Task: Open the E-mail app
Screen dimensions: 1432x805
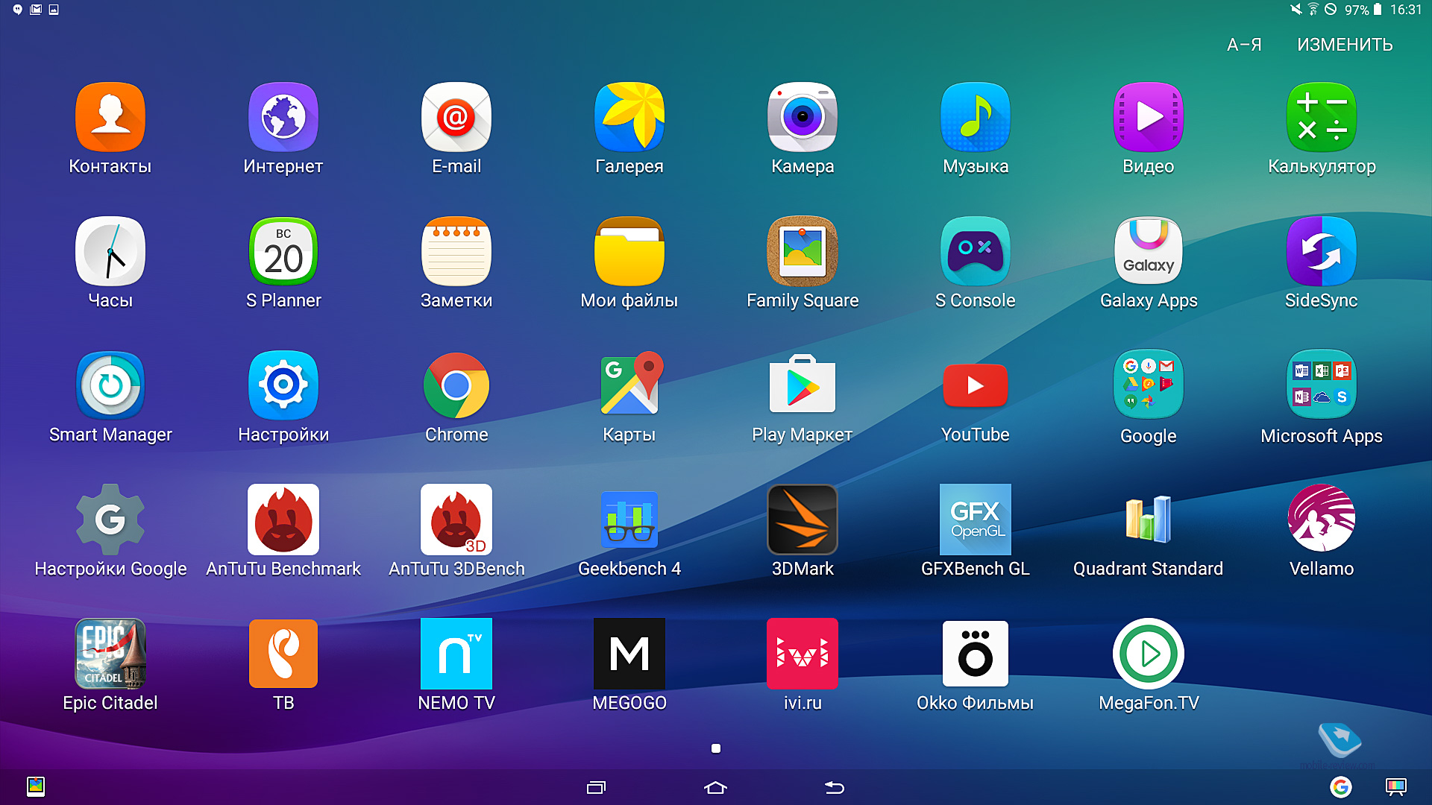Action: [456, 118]
